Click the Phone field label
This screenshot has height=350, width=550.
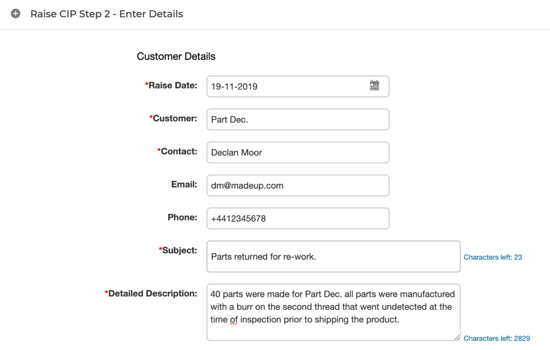tap(182, 217)
